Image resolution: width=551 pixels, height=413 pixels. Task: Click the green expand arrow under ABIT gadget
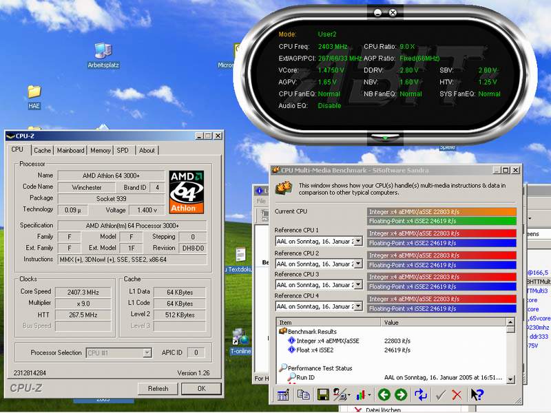coord(385,137)
